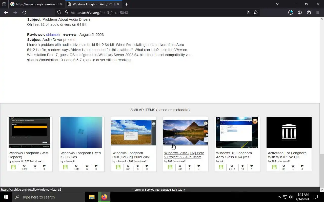Click Windows Longhorn (WIM Repack) title link

(28, 155)
